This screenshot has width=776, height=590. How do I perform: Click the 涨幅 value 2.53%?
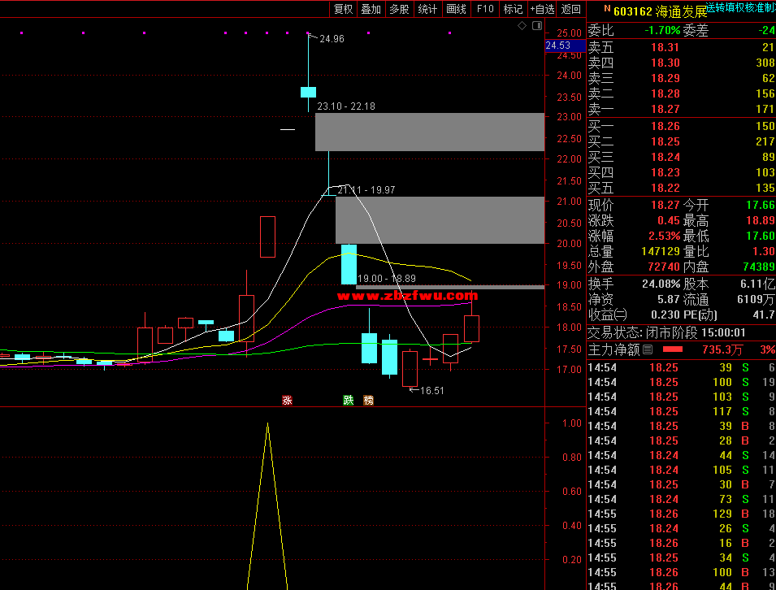pyautogui.click(x=665, y=236)
